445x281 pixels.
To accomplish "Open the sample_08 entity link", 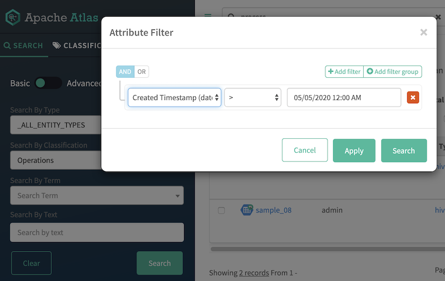I will pyautogui.click(x=274, y=210).
